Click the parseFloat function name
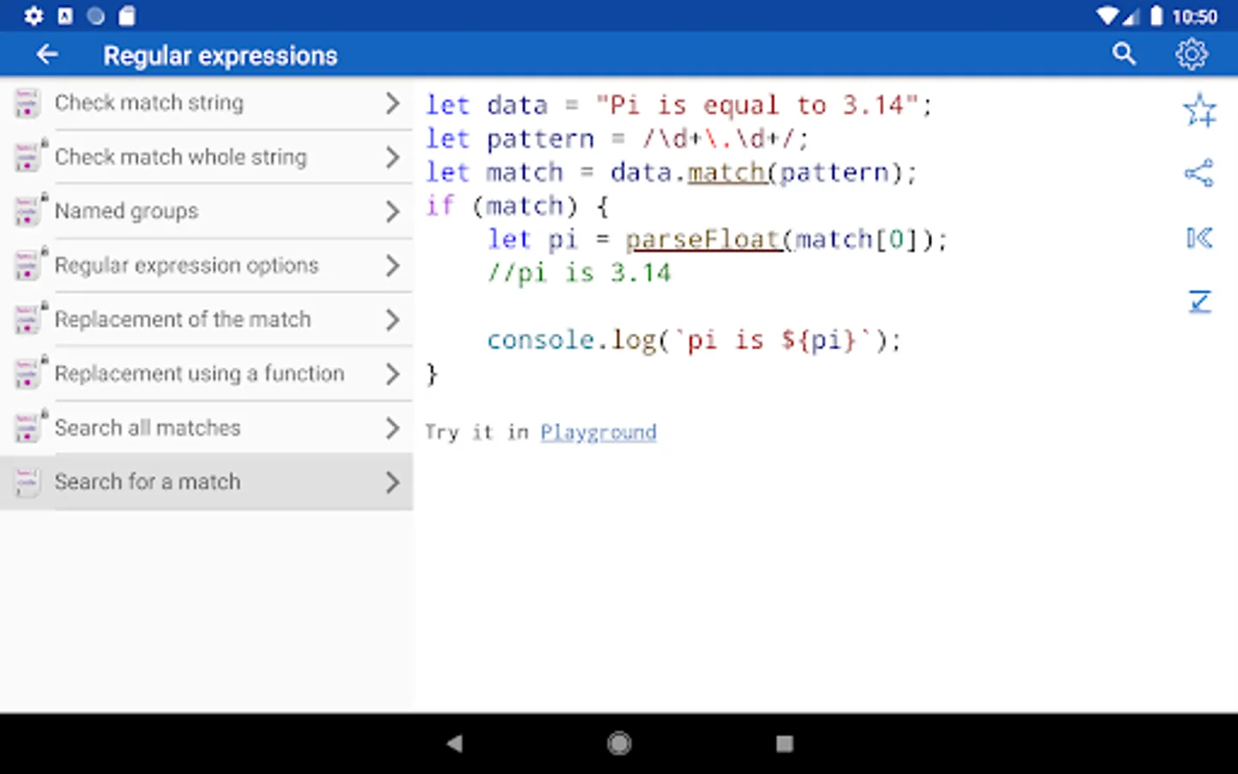 [702, 239]
